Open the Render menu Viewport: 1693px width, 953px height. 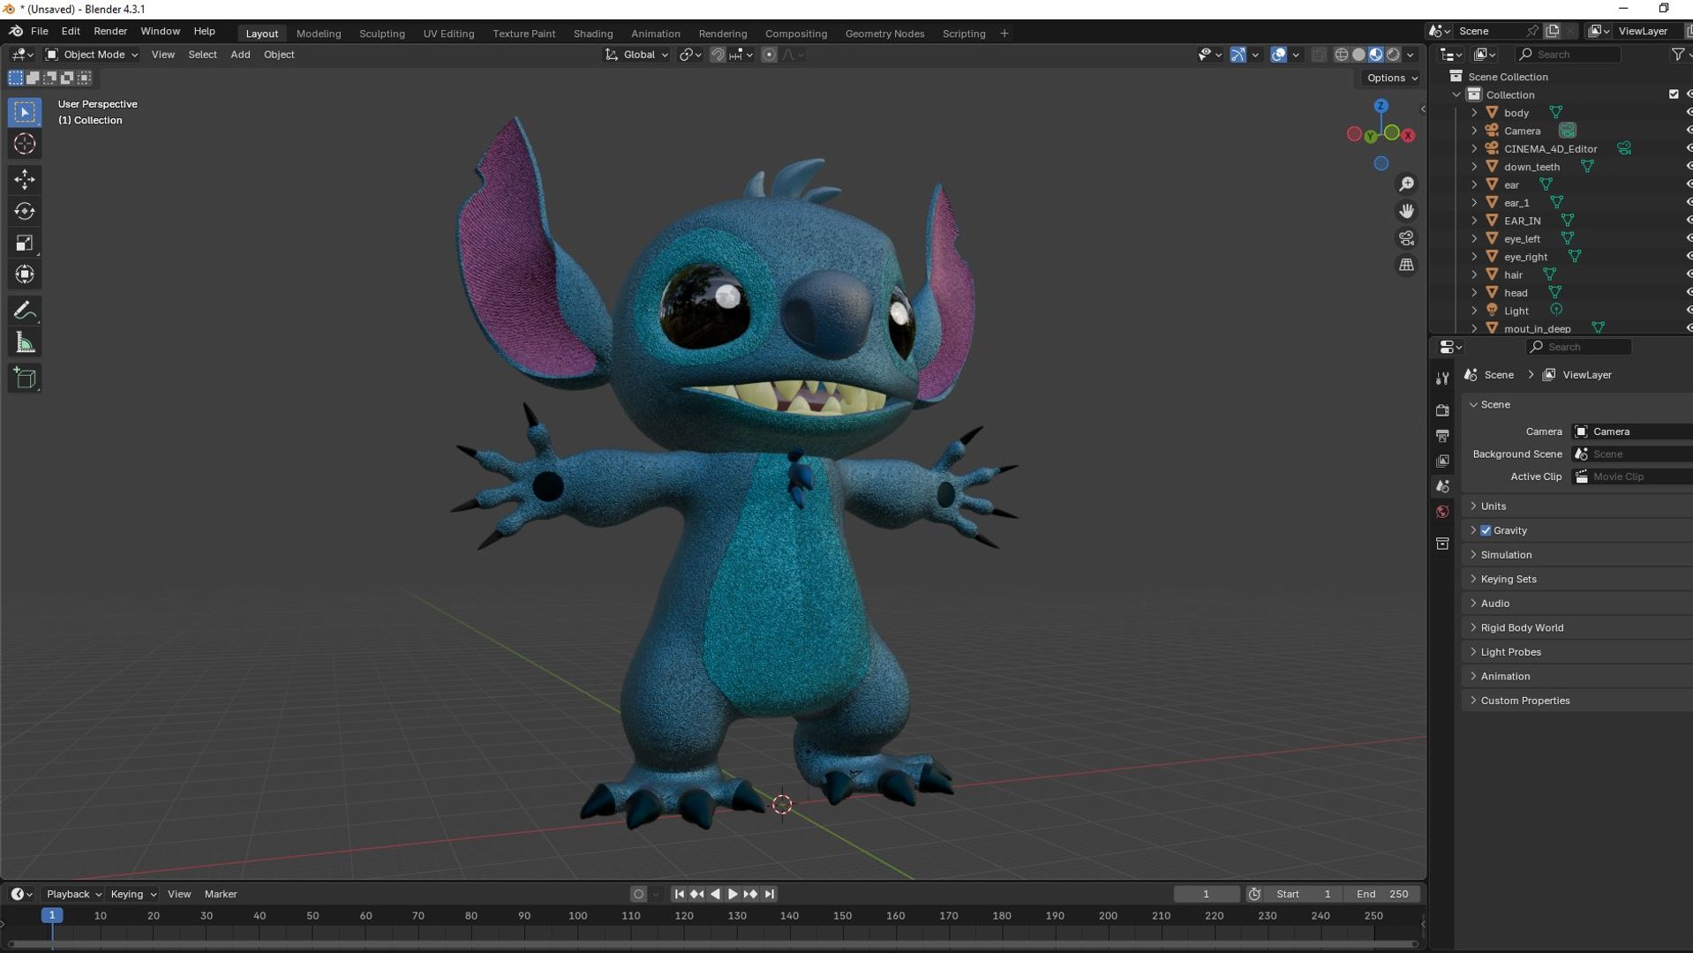(x=110, y=31)
